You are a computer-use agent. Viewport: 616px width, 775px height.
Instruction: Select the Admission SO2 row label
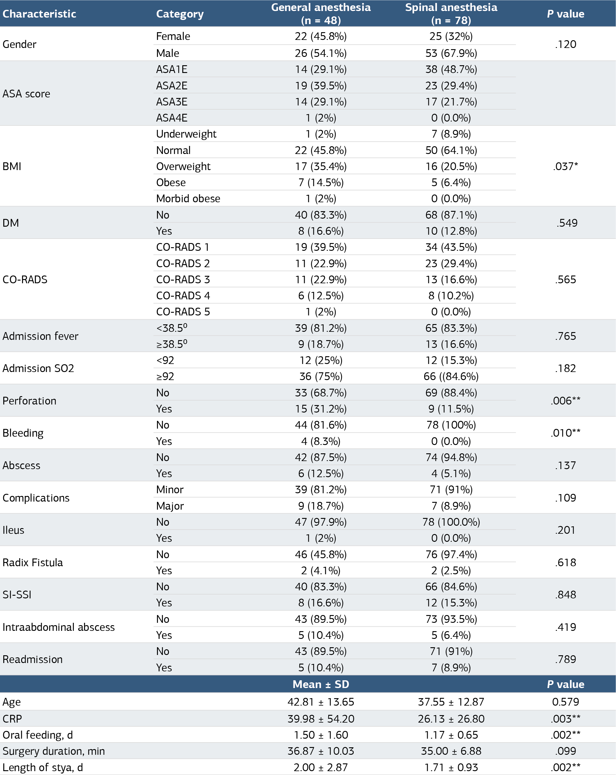[38, 368]
